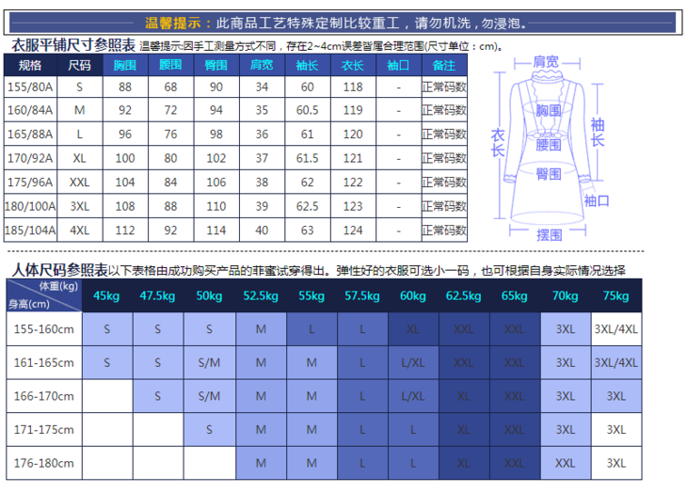Select the 155/80A specification cell

point(31,87)
